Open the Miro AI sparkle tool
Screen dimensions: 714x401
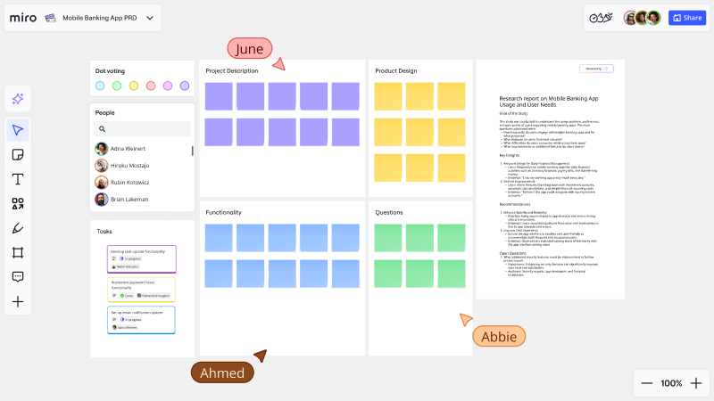[18, 99]
